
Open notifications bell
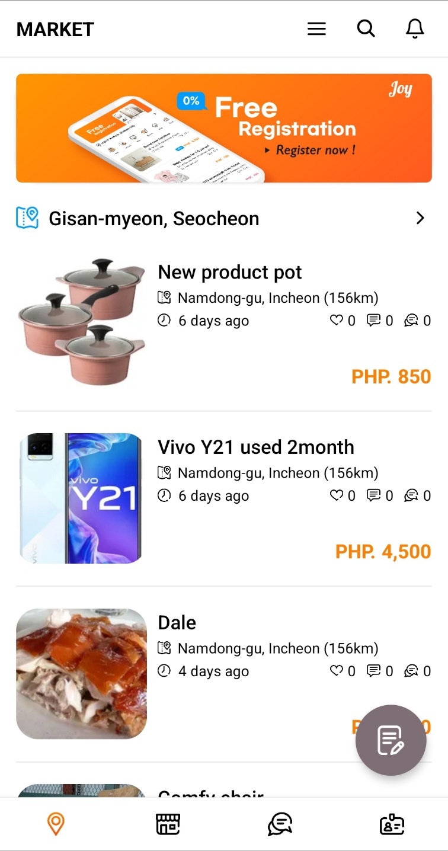click(415, 28)
